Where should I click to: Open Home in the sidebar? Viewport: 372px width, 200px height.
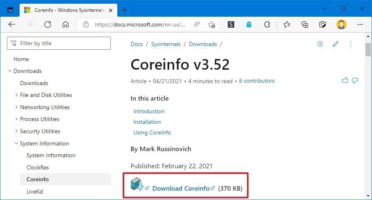21,59
